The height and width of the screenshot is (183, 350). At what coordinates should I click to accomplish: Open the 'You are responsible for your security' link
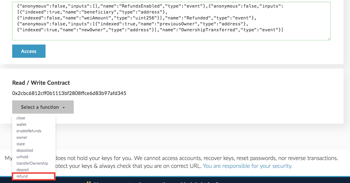[248, 166]
